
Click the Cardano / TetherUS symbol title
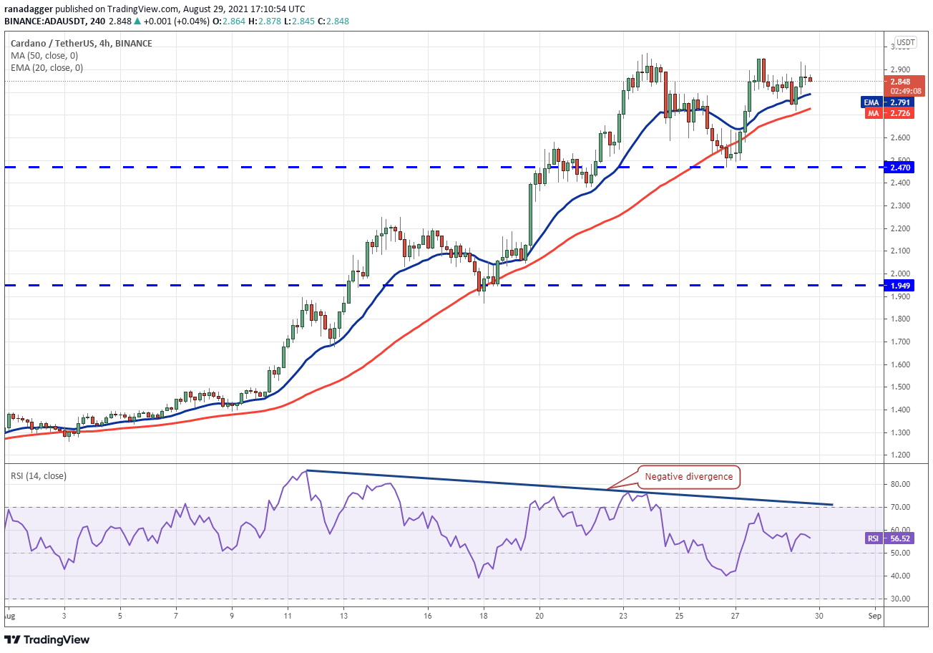click(x=80, y=43)
